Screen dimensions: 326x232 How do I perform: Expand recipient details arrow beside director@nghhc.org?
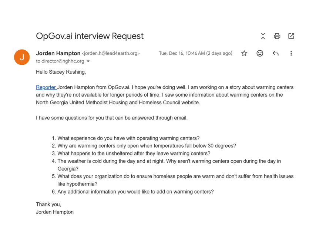tap(88, 61)
